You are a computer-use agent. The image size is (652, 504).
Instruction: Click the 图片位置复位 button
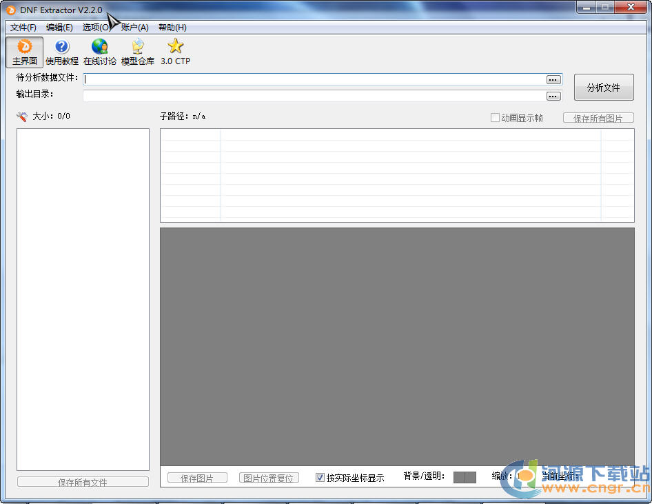point(269,477)
